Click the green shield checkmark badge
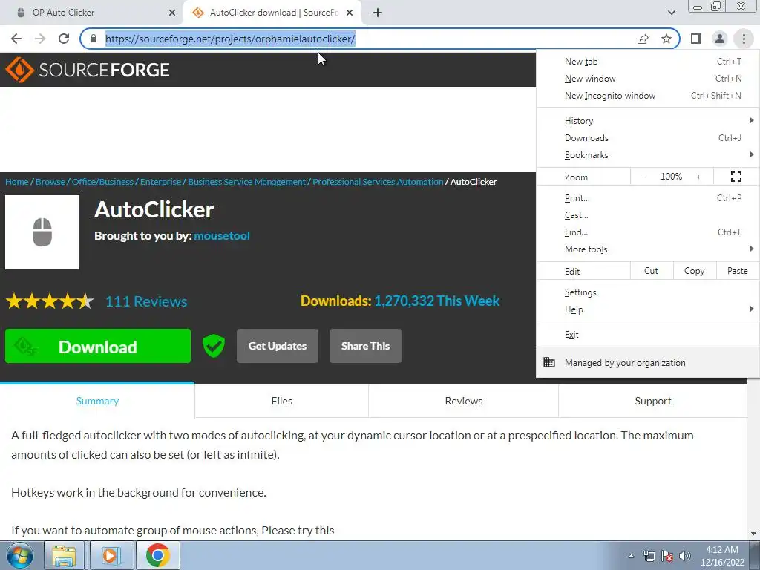This screenshot has height=570, width=760. 213,346
